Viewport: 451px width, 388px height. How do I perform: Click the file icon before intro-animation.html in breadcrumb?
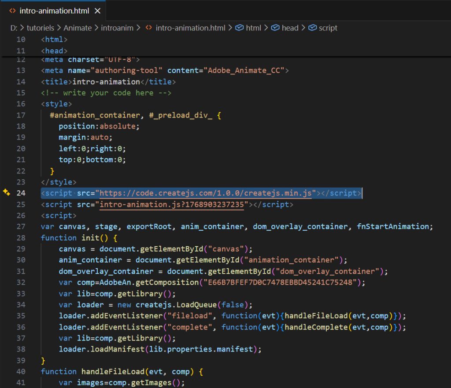(x=149, y=28)
